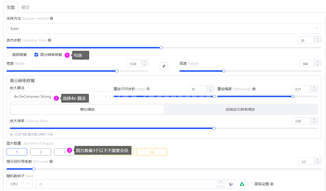Click the 高级设置 help icon
The width and height of the screenshot is (326, 191).
coord(272,184)
